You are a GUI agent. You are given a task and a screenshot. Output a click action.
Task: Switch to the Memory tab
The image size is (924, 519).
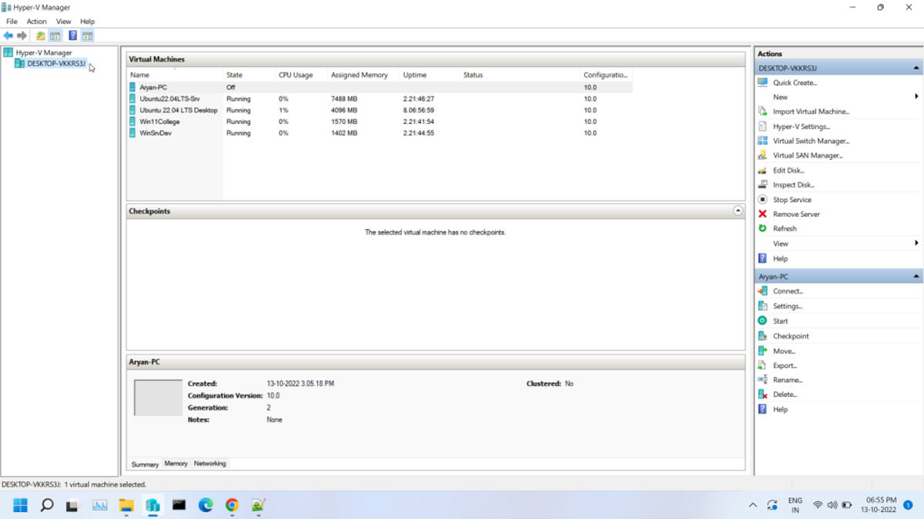(176, 464)
